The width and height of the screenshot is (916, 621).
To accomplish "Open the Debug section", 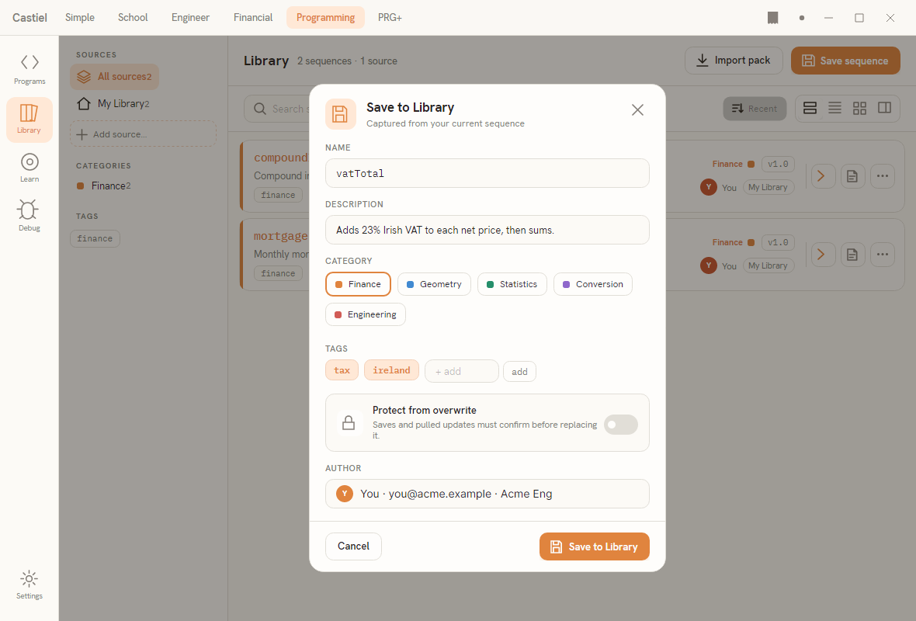I will coord(29,217).
